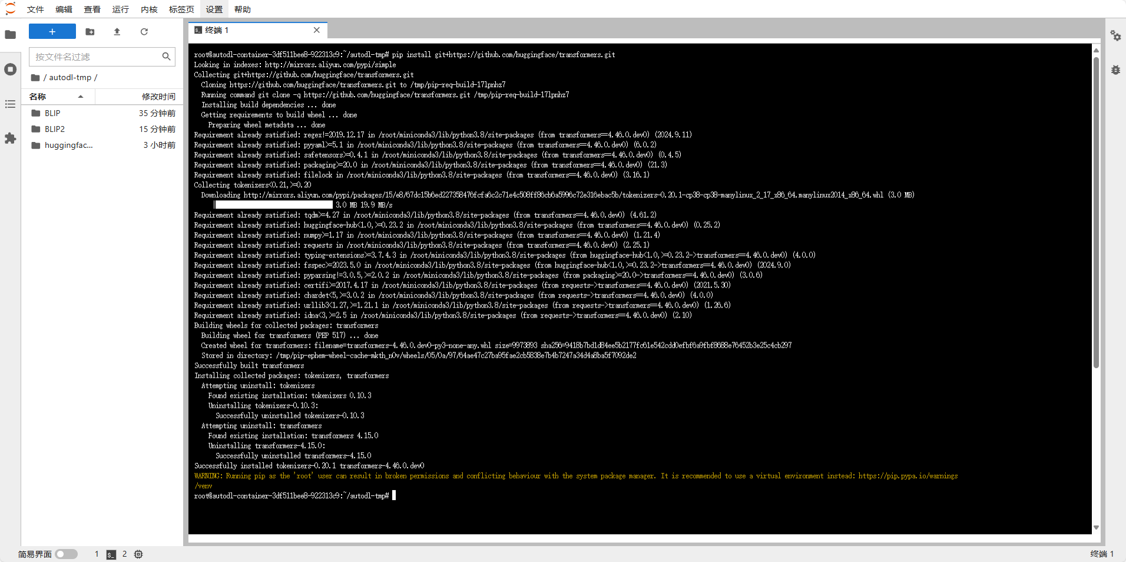The height and width of the screenshot is (562, 1126).
Task: Refresh the file list icon
Action: (144, 32)
